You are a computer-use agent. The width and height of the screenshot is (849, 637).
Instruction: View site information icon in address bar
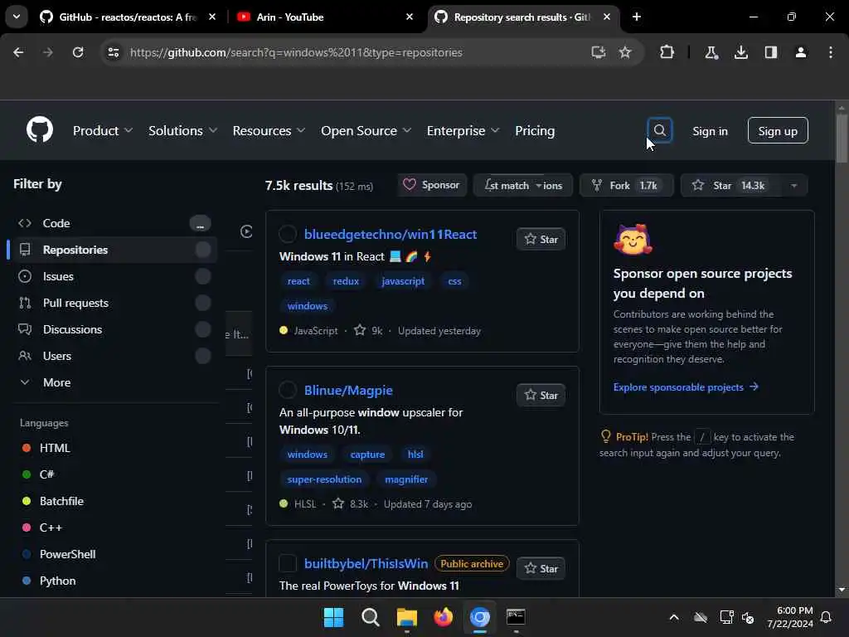pyautogui.click(x=113, y=52)
